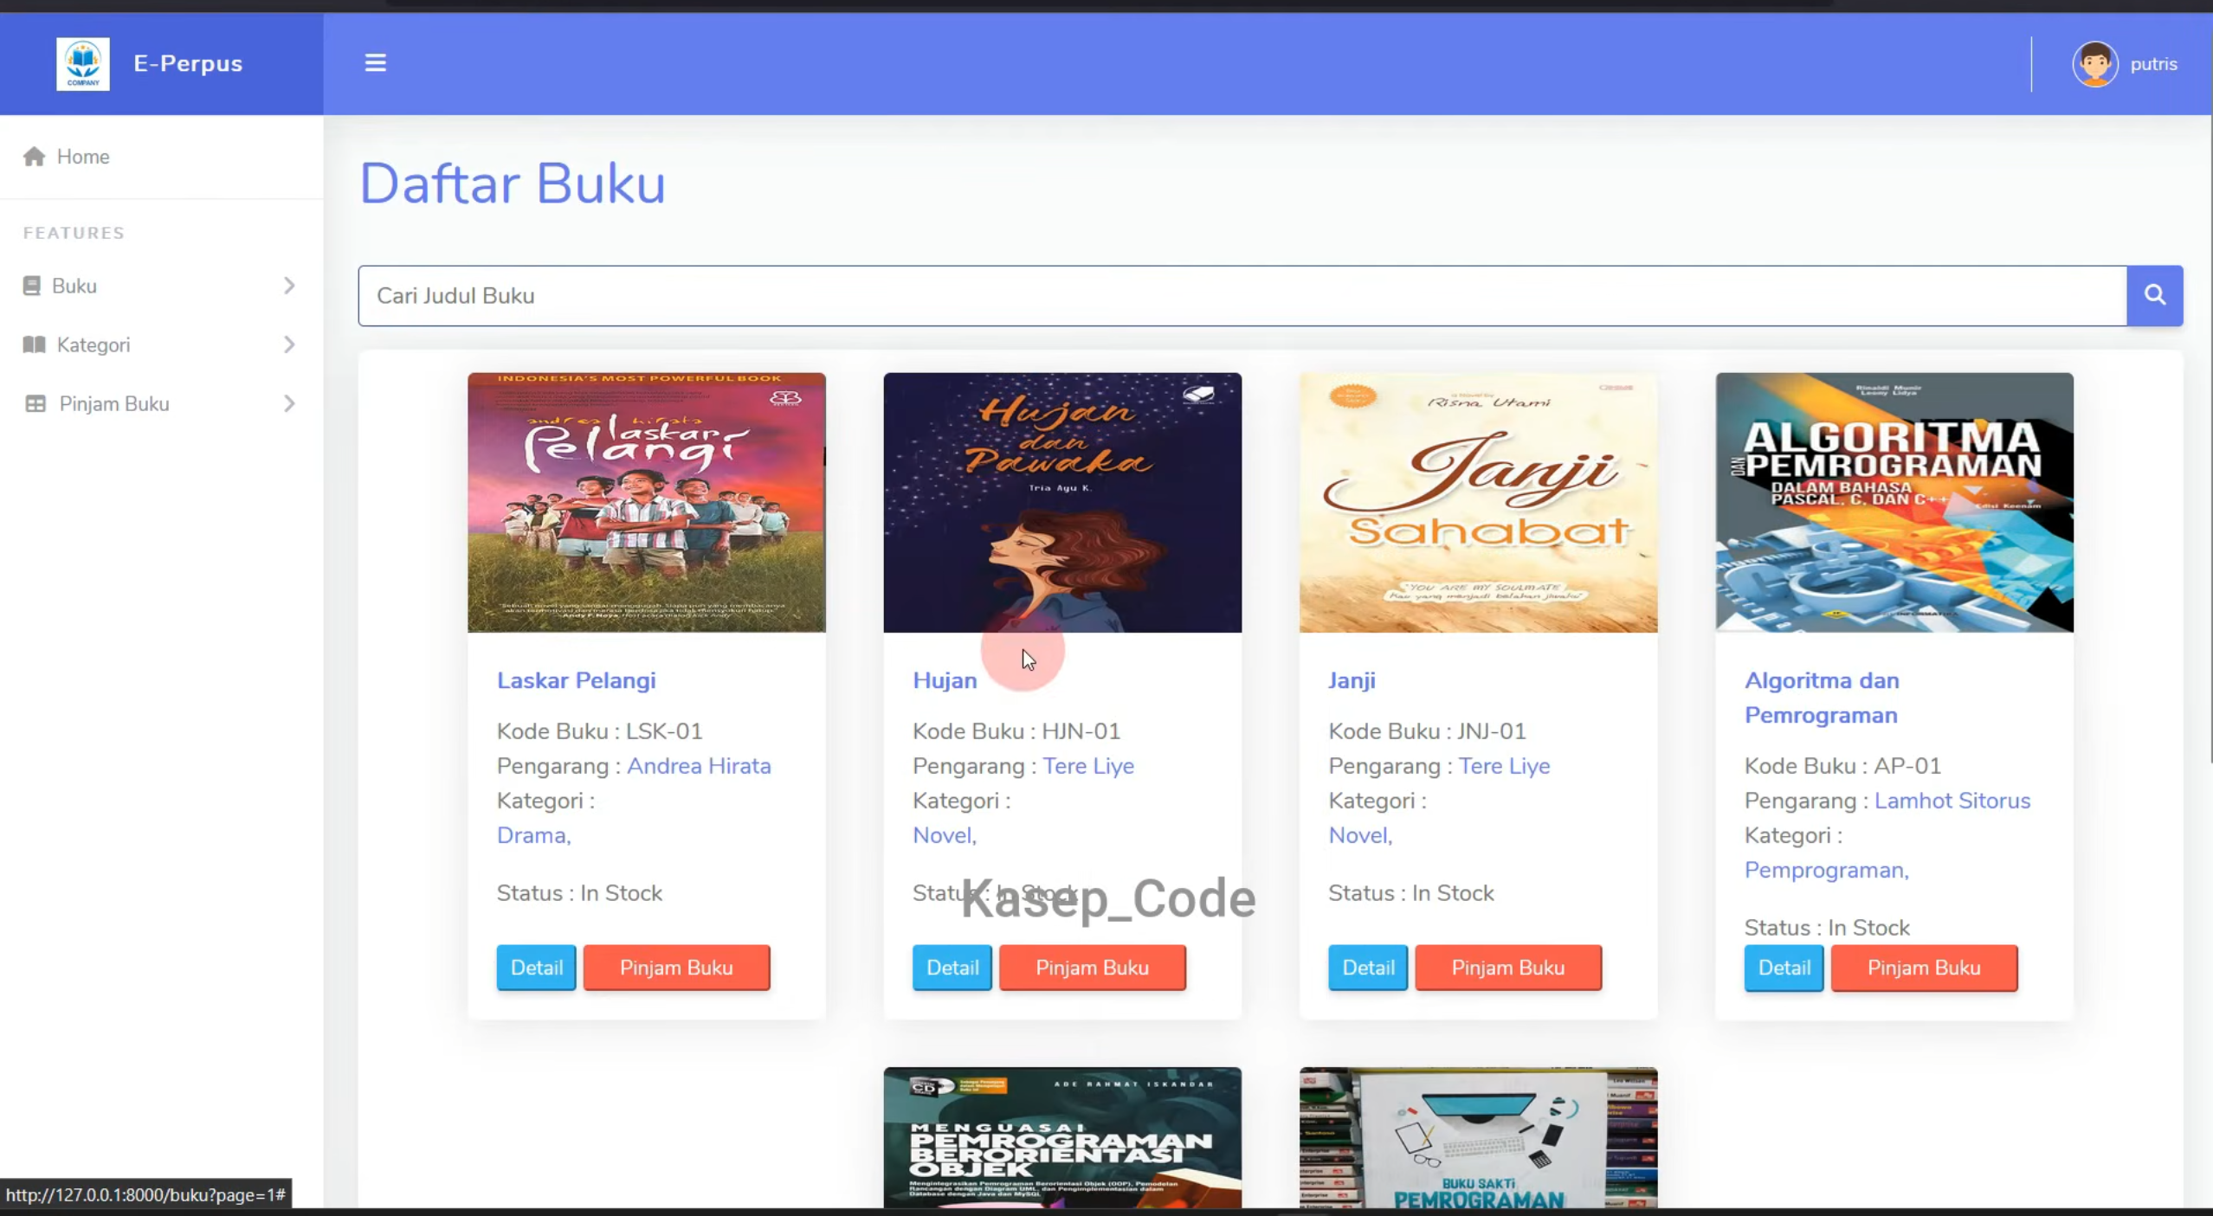Click the Home house icon
The height and width of the screenshot is (1216, 2213).
[x=35, y=157]
